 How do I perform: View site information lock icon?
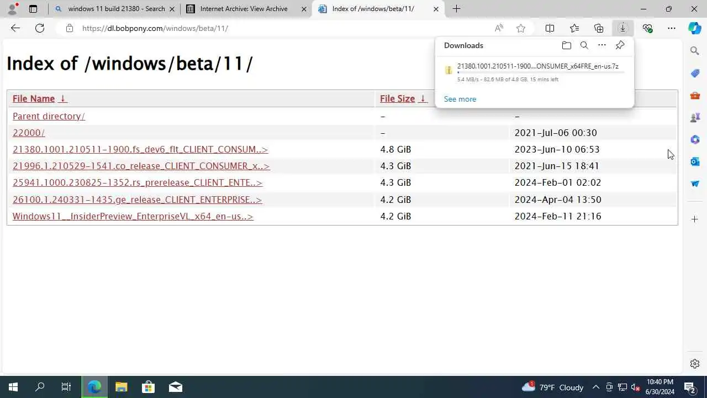(70, 28)
